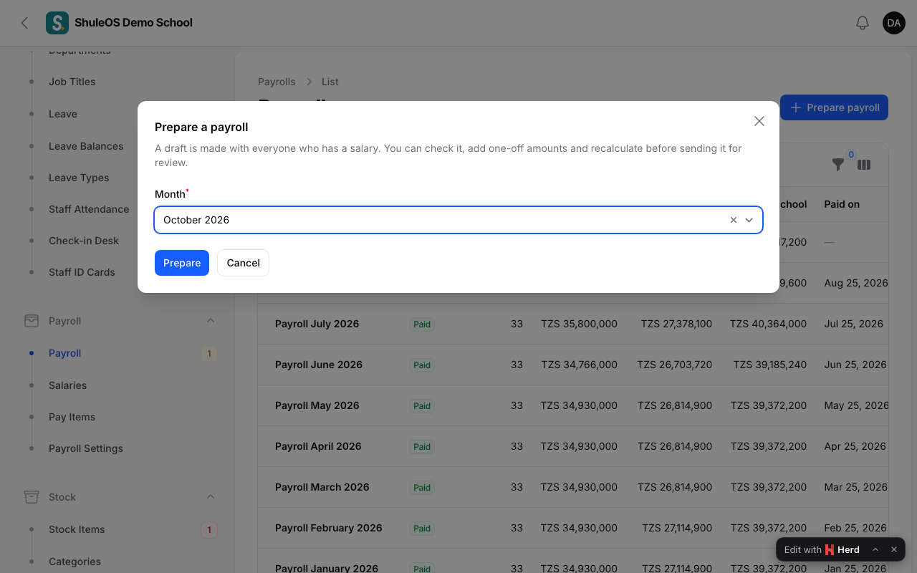Open the Month dropdown chevron

(749, 220)
